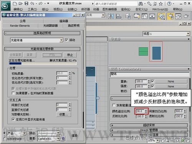
Task: Adjust the 间接凹凸比例 spinner arrows
Action: pos(185,111)
